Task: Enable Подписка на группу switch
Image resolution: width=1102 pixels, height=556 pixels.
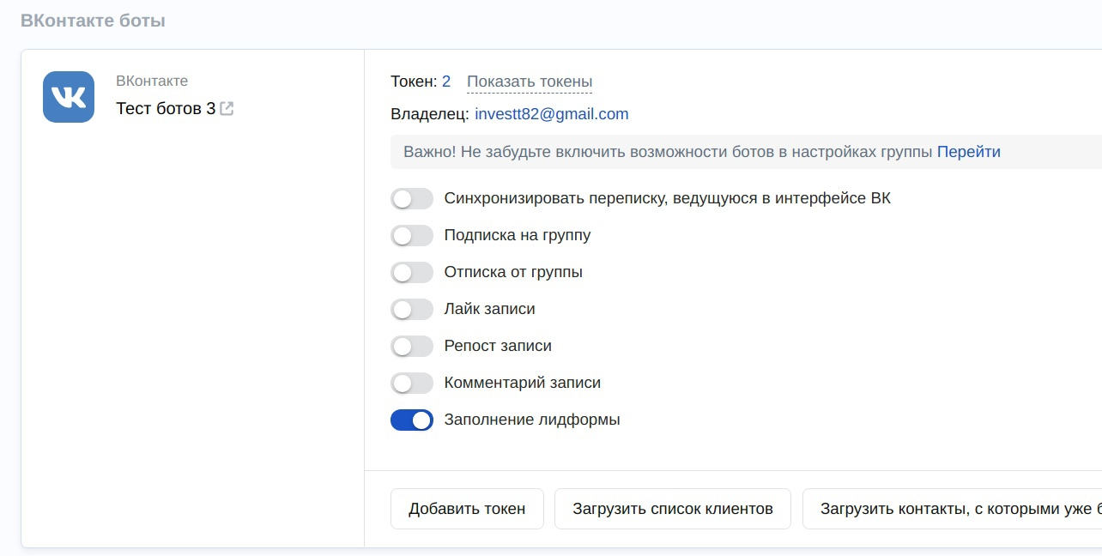Action: [412, 236]
